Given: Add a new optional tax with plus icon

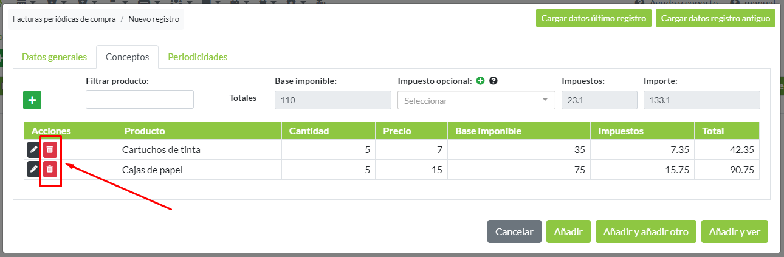Looking at the screenshot, I should [x=480, y=81].
